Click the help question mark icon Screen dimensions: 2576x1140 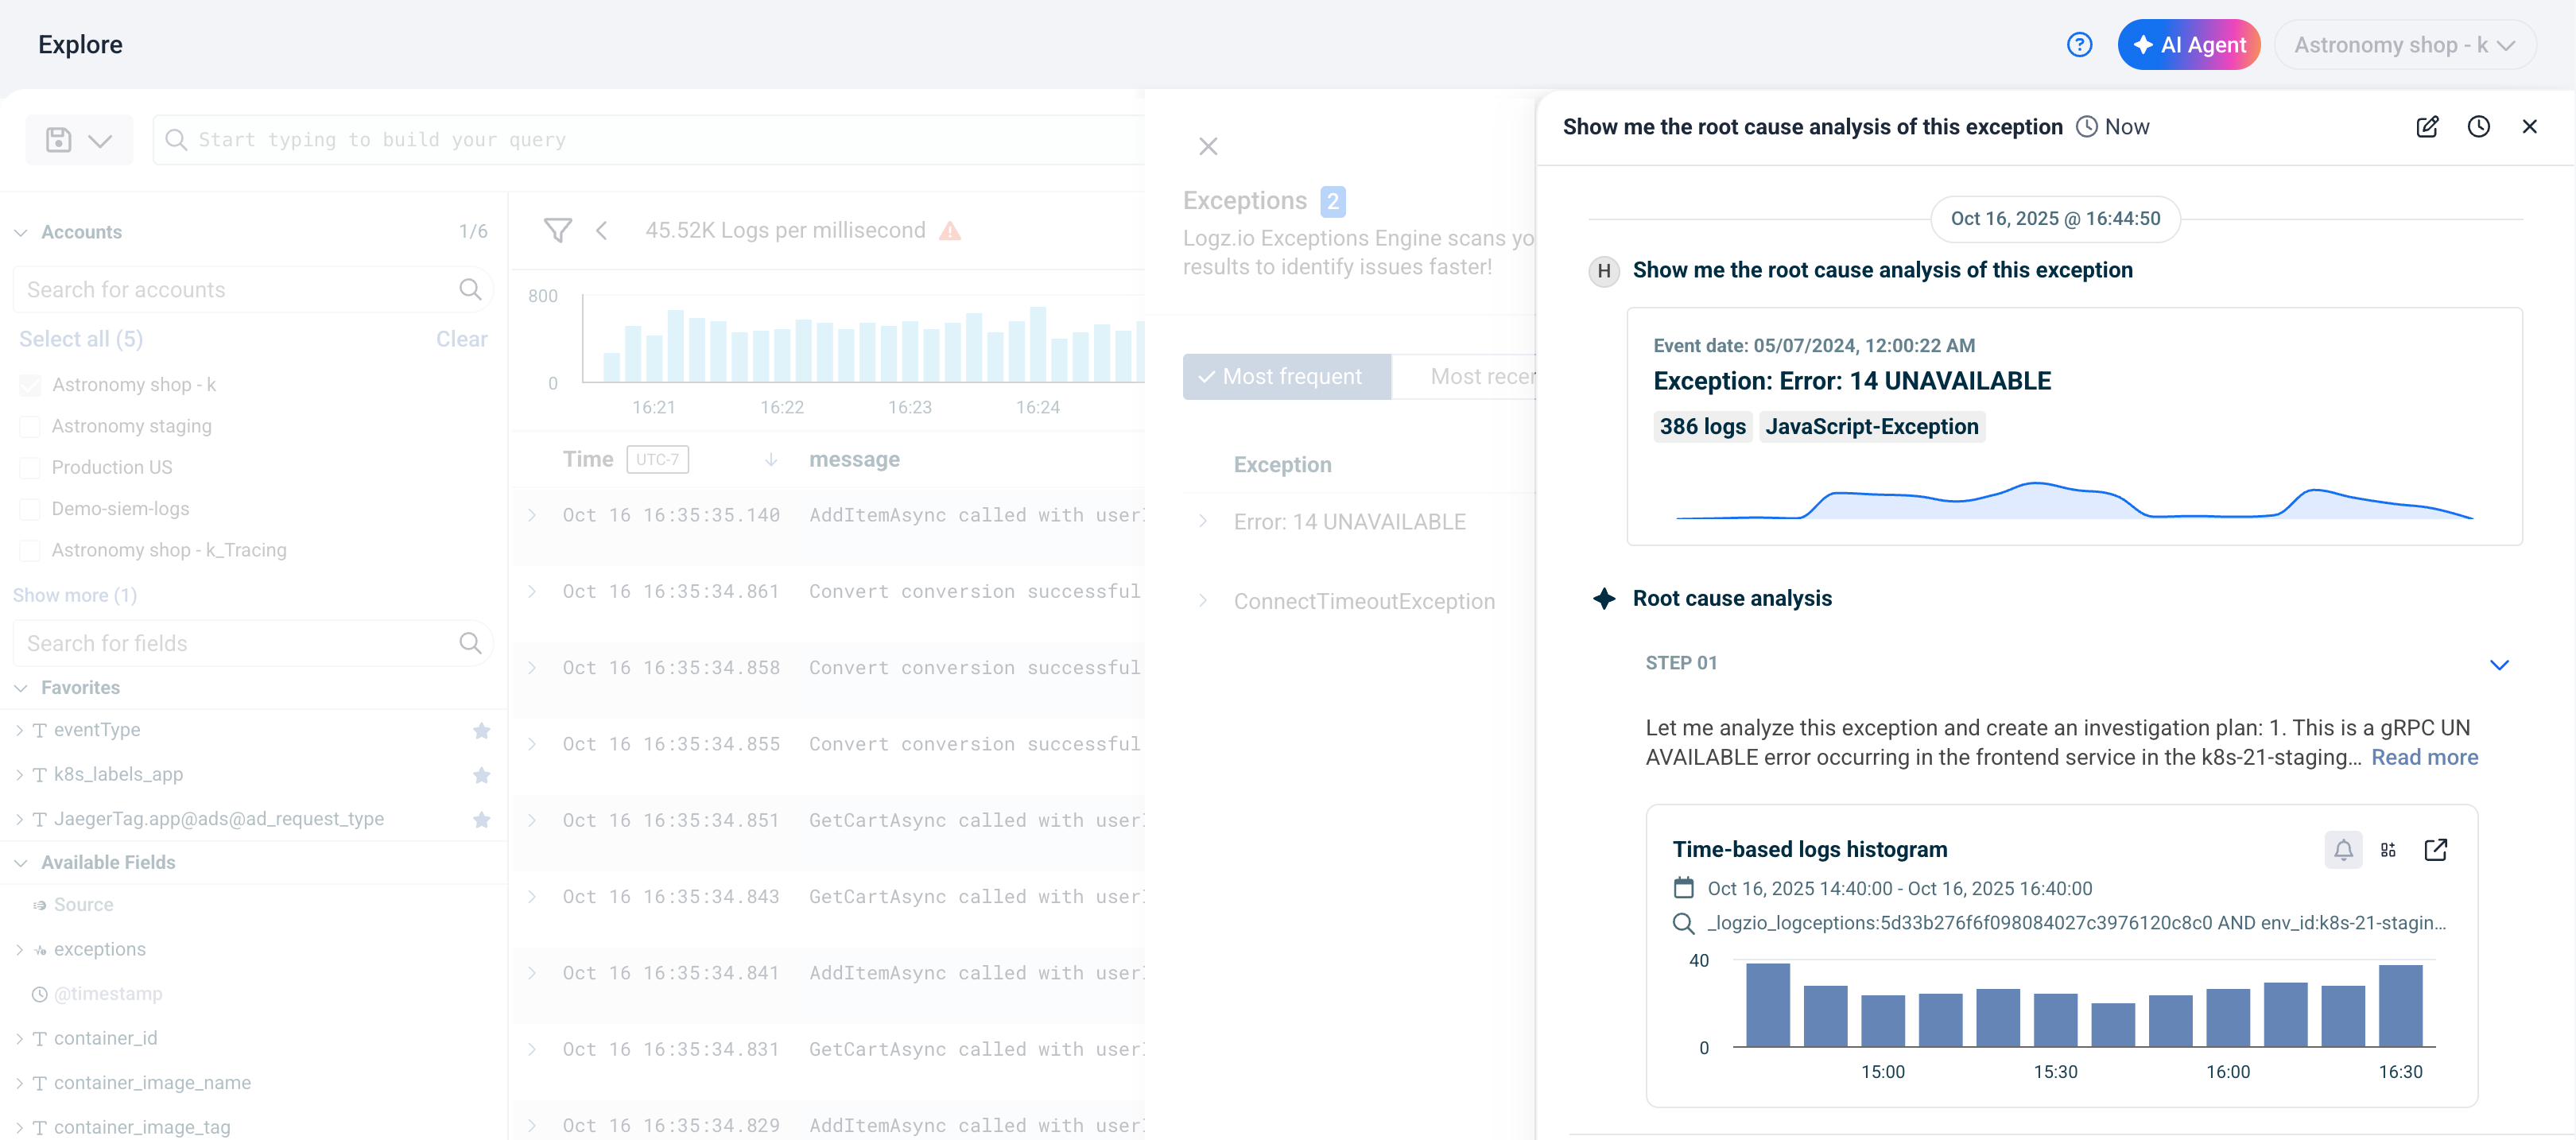[x=2079, y=45]
